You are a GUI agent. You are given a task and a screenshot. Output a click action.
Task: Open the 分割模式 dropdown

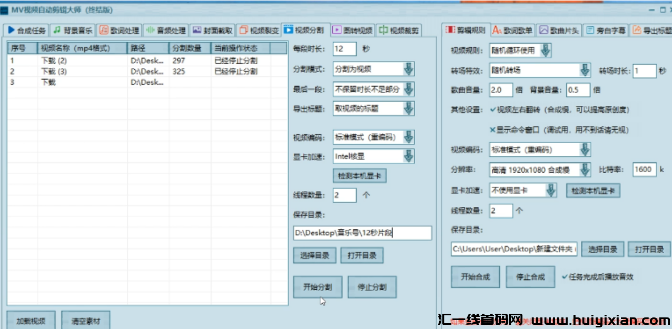(x=409, y=69)
